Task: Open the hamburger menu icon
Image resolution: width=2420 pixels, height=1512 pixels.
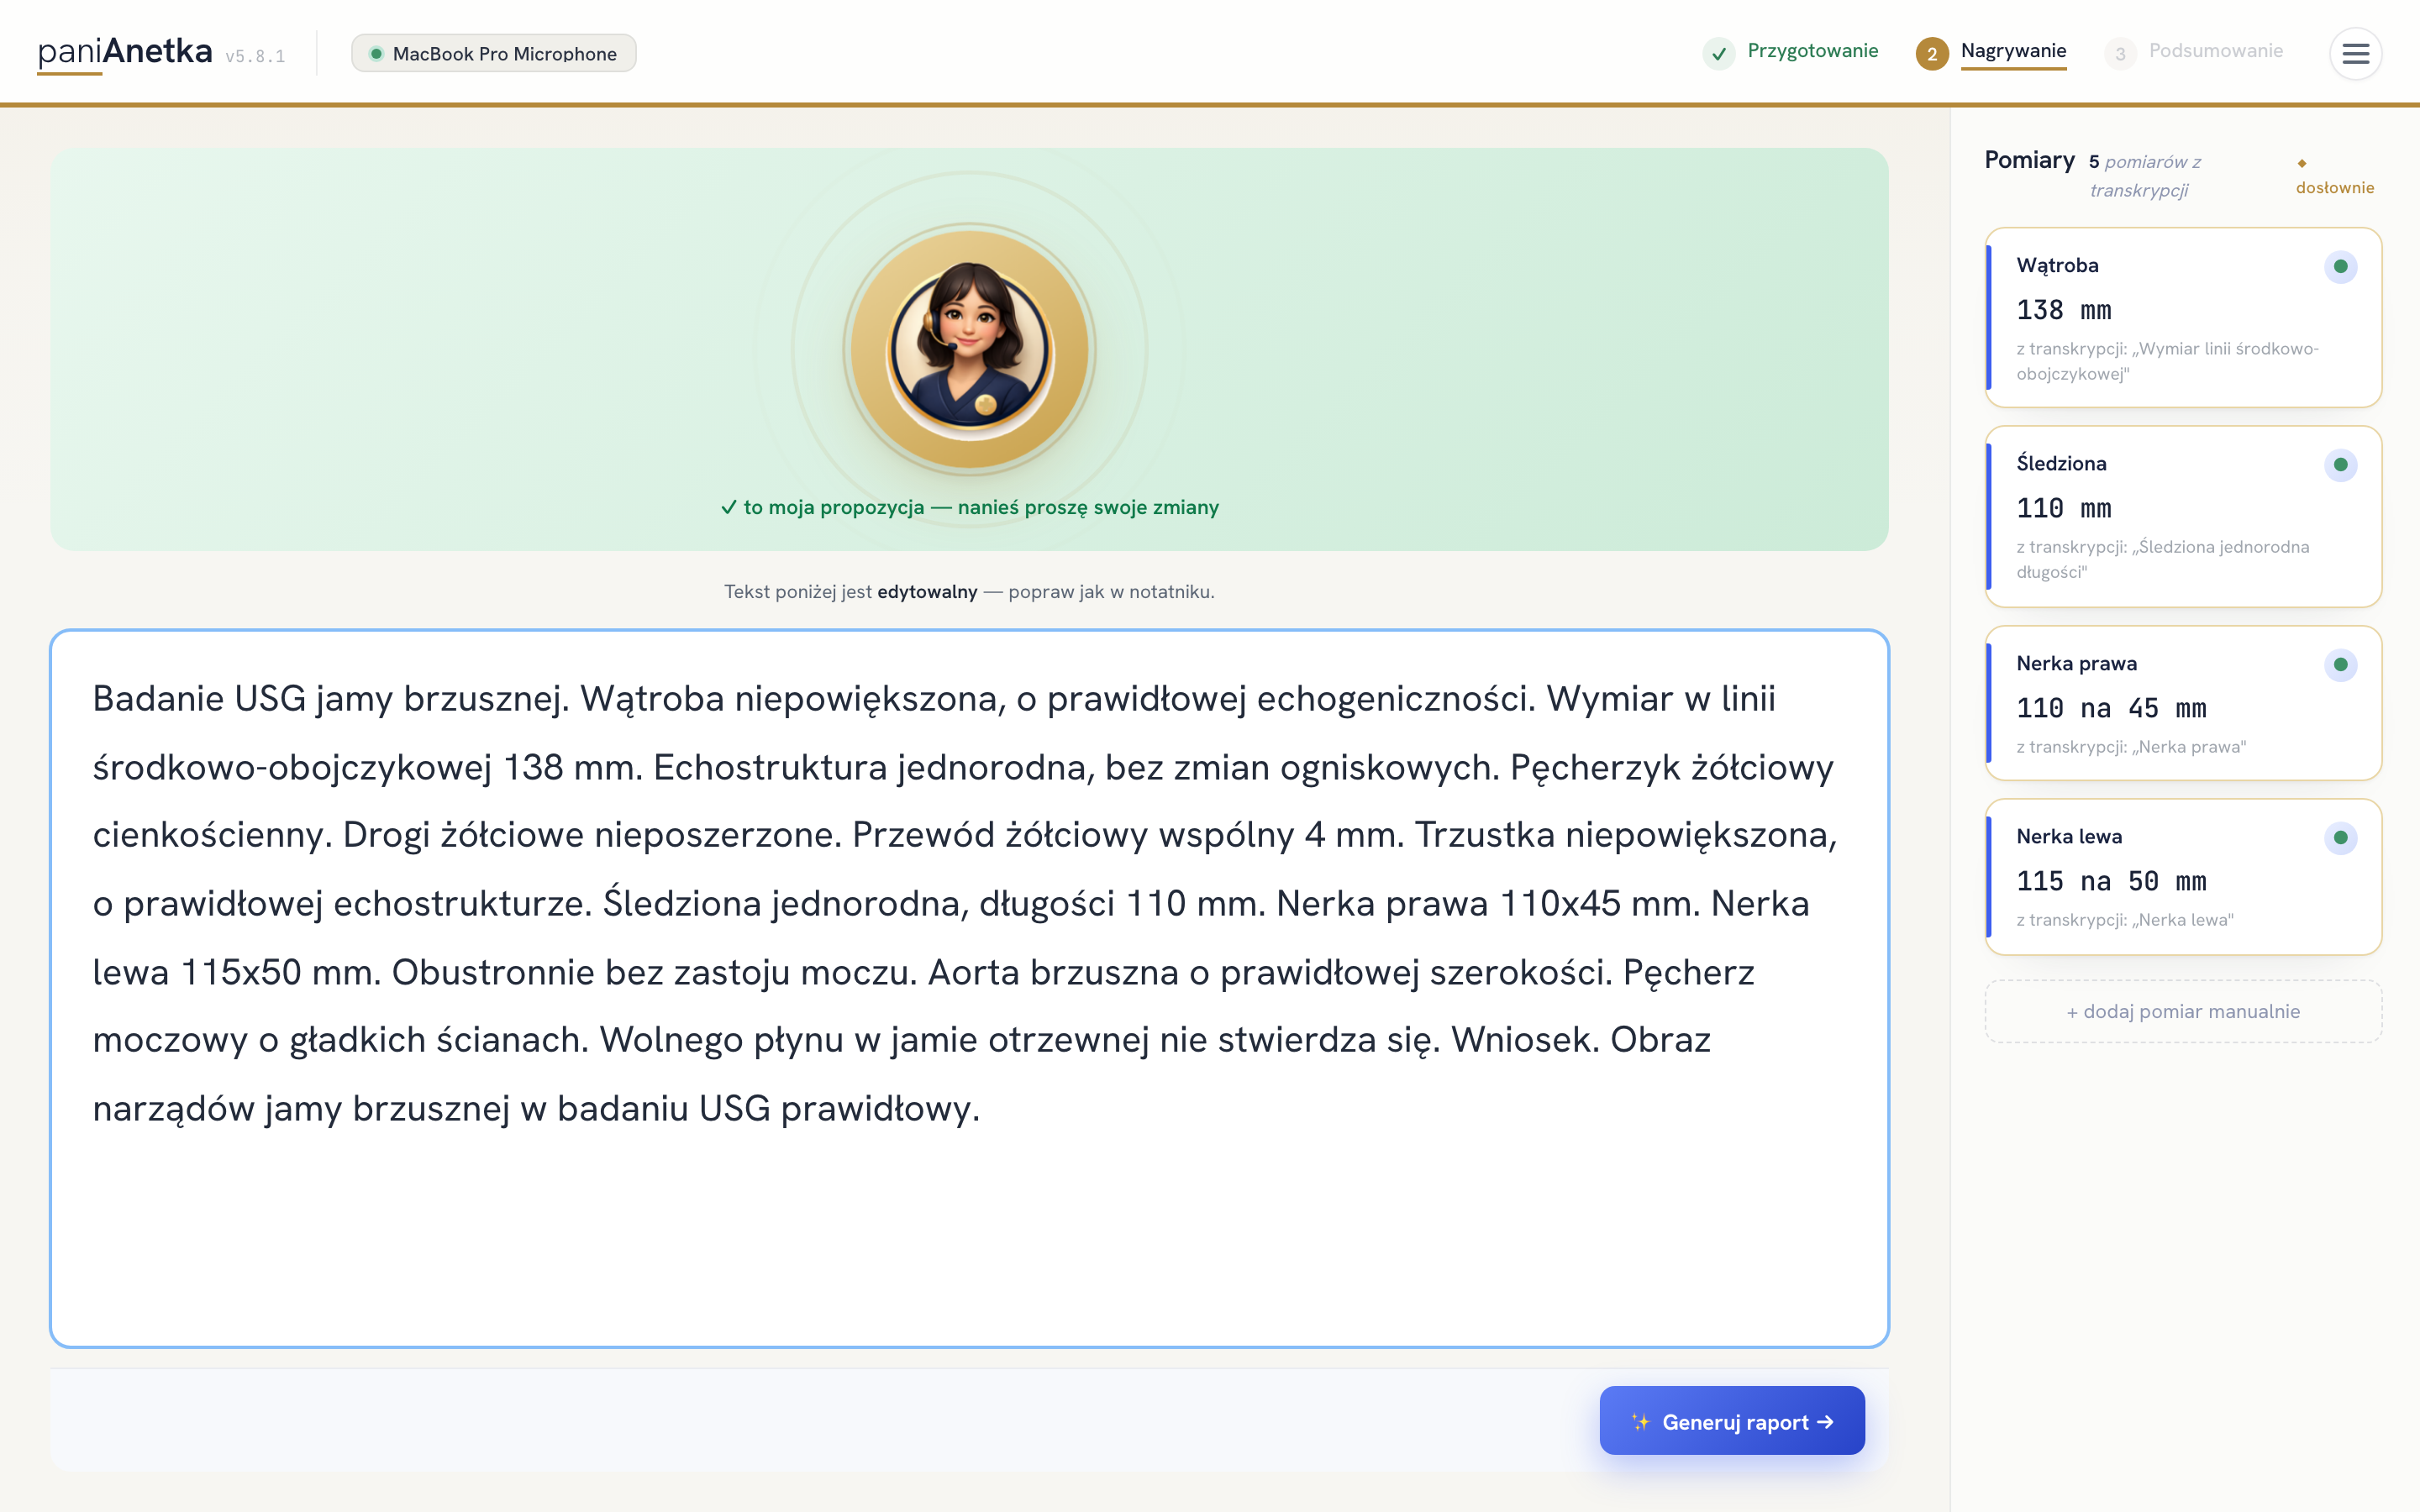Action: 2355,53
